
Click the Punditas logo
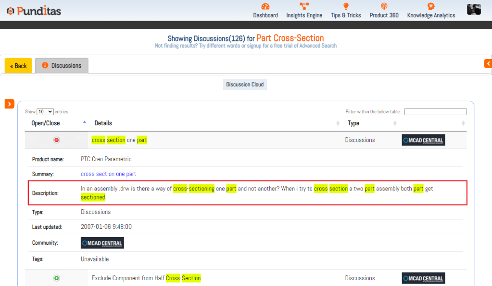[x=34, y=11]
